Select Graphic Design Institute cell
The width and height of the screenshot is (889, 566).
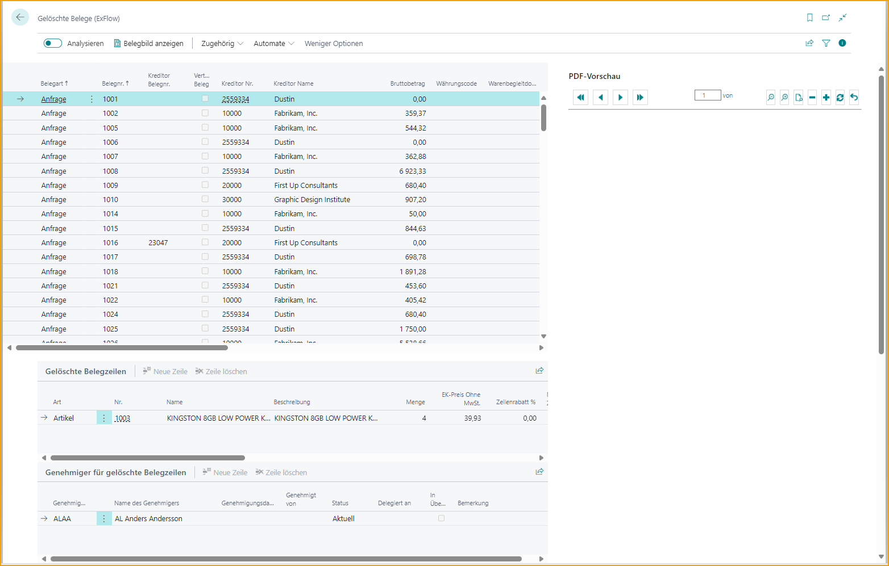pos(312,199)
